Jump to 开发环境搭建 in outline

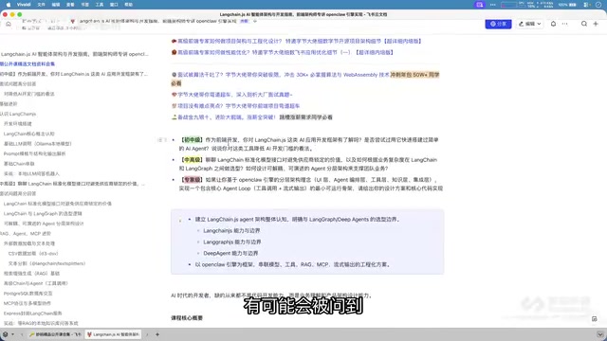click(18, 124)
